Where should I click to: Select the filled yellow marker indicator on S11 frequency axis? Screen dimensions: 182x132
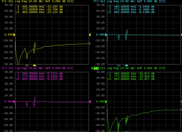34,65
